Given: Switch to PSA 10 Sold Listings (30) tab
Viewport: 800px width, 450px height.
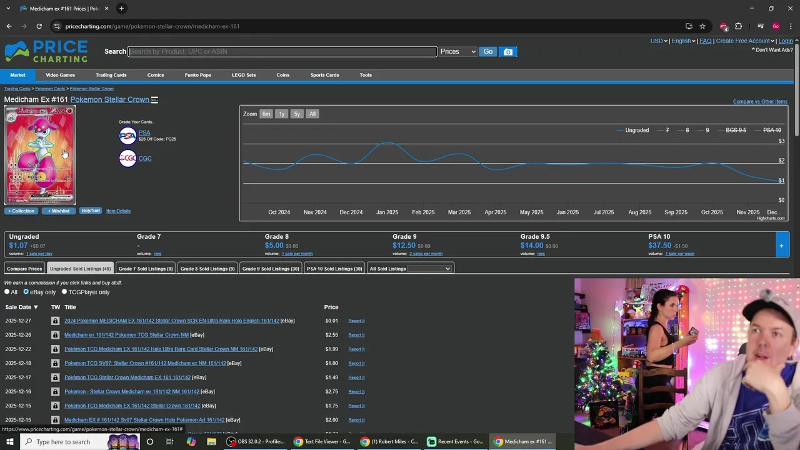Looking at the screenshot, I should click(x=334, y=269).
